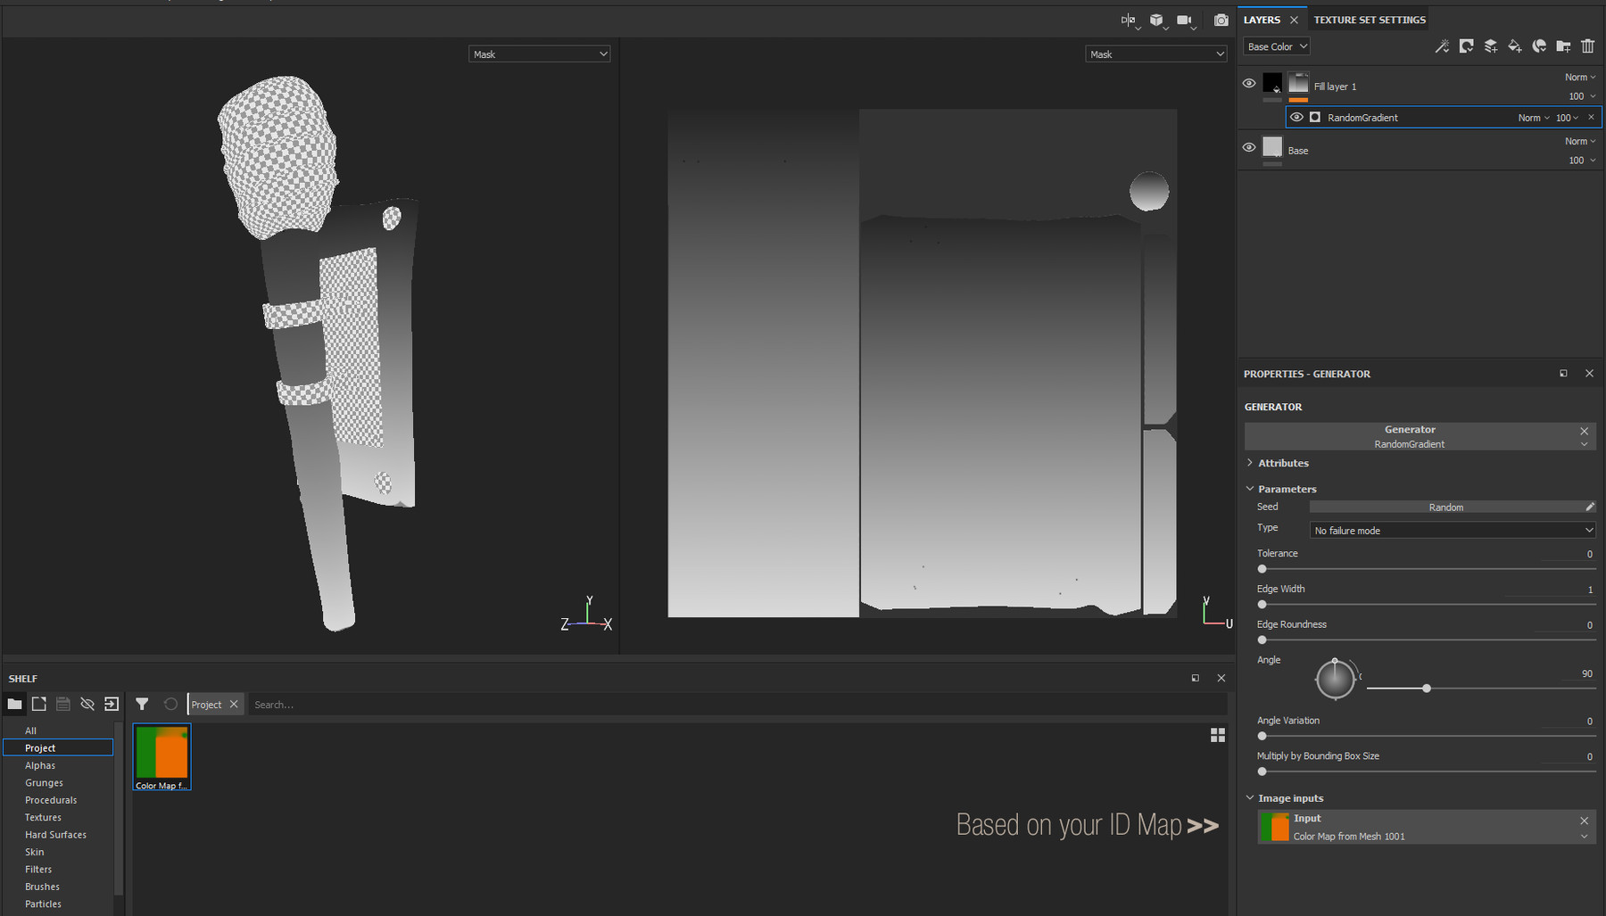Viewport: 1606px width, 916px height.
Task: Click the Angle rotation dial
Action: pyautogui.click(x=1335, y=680)
